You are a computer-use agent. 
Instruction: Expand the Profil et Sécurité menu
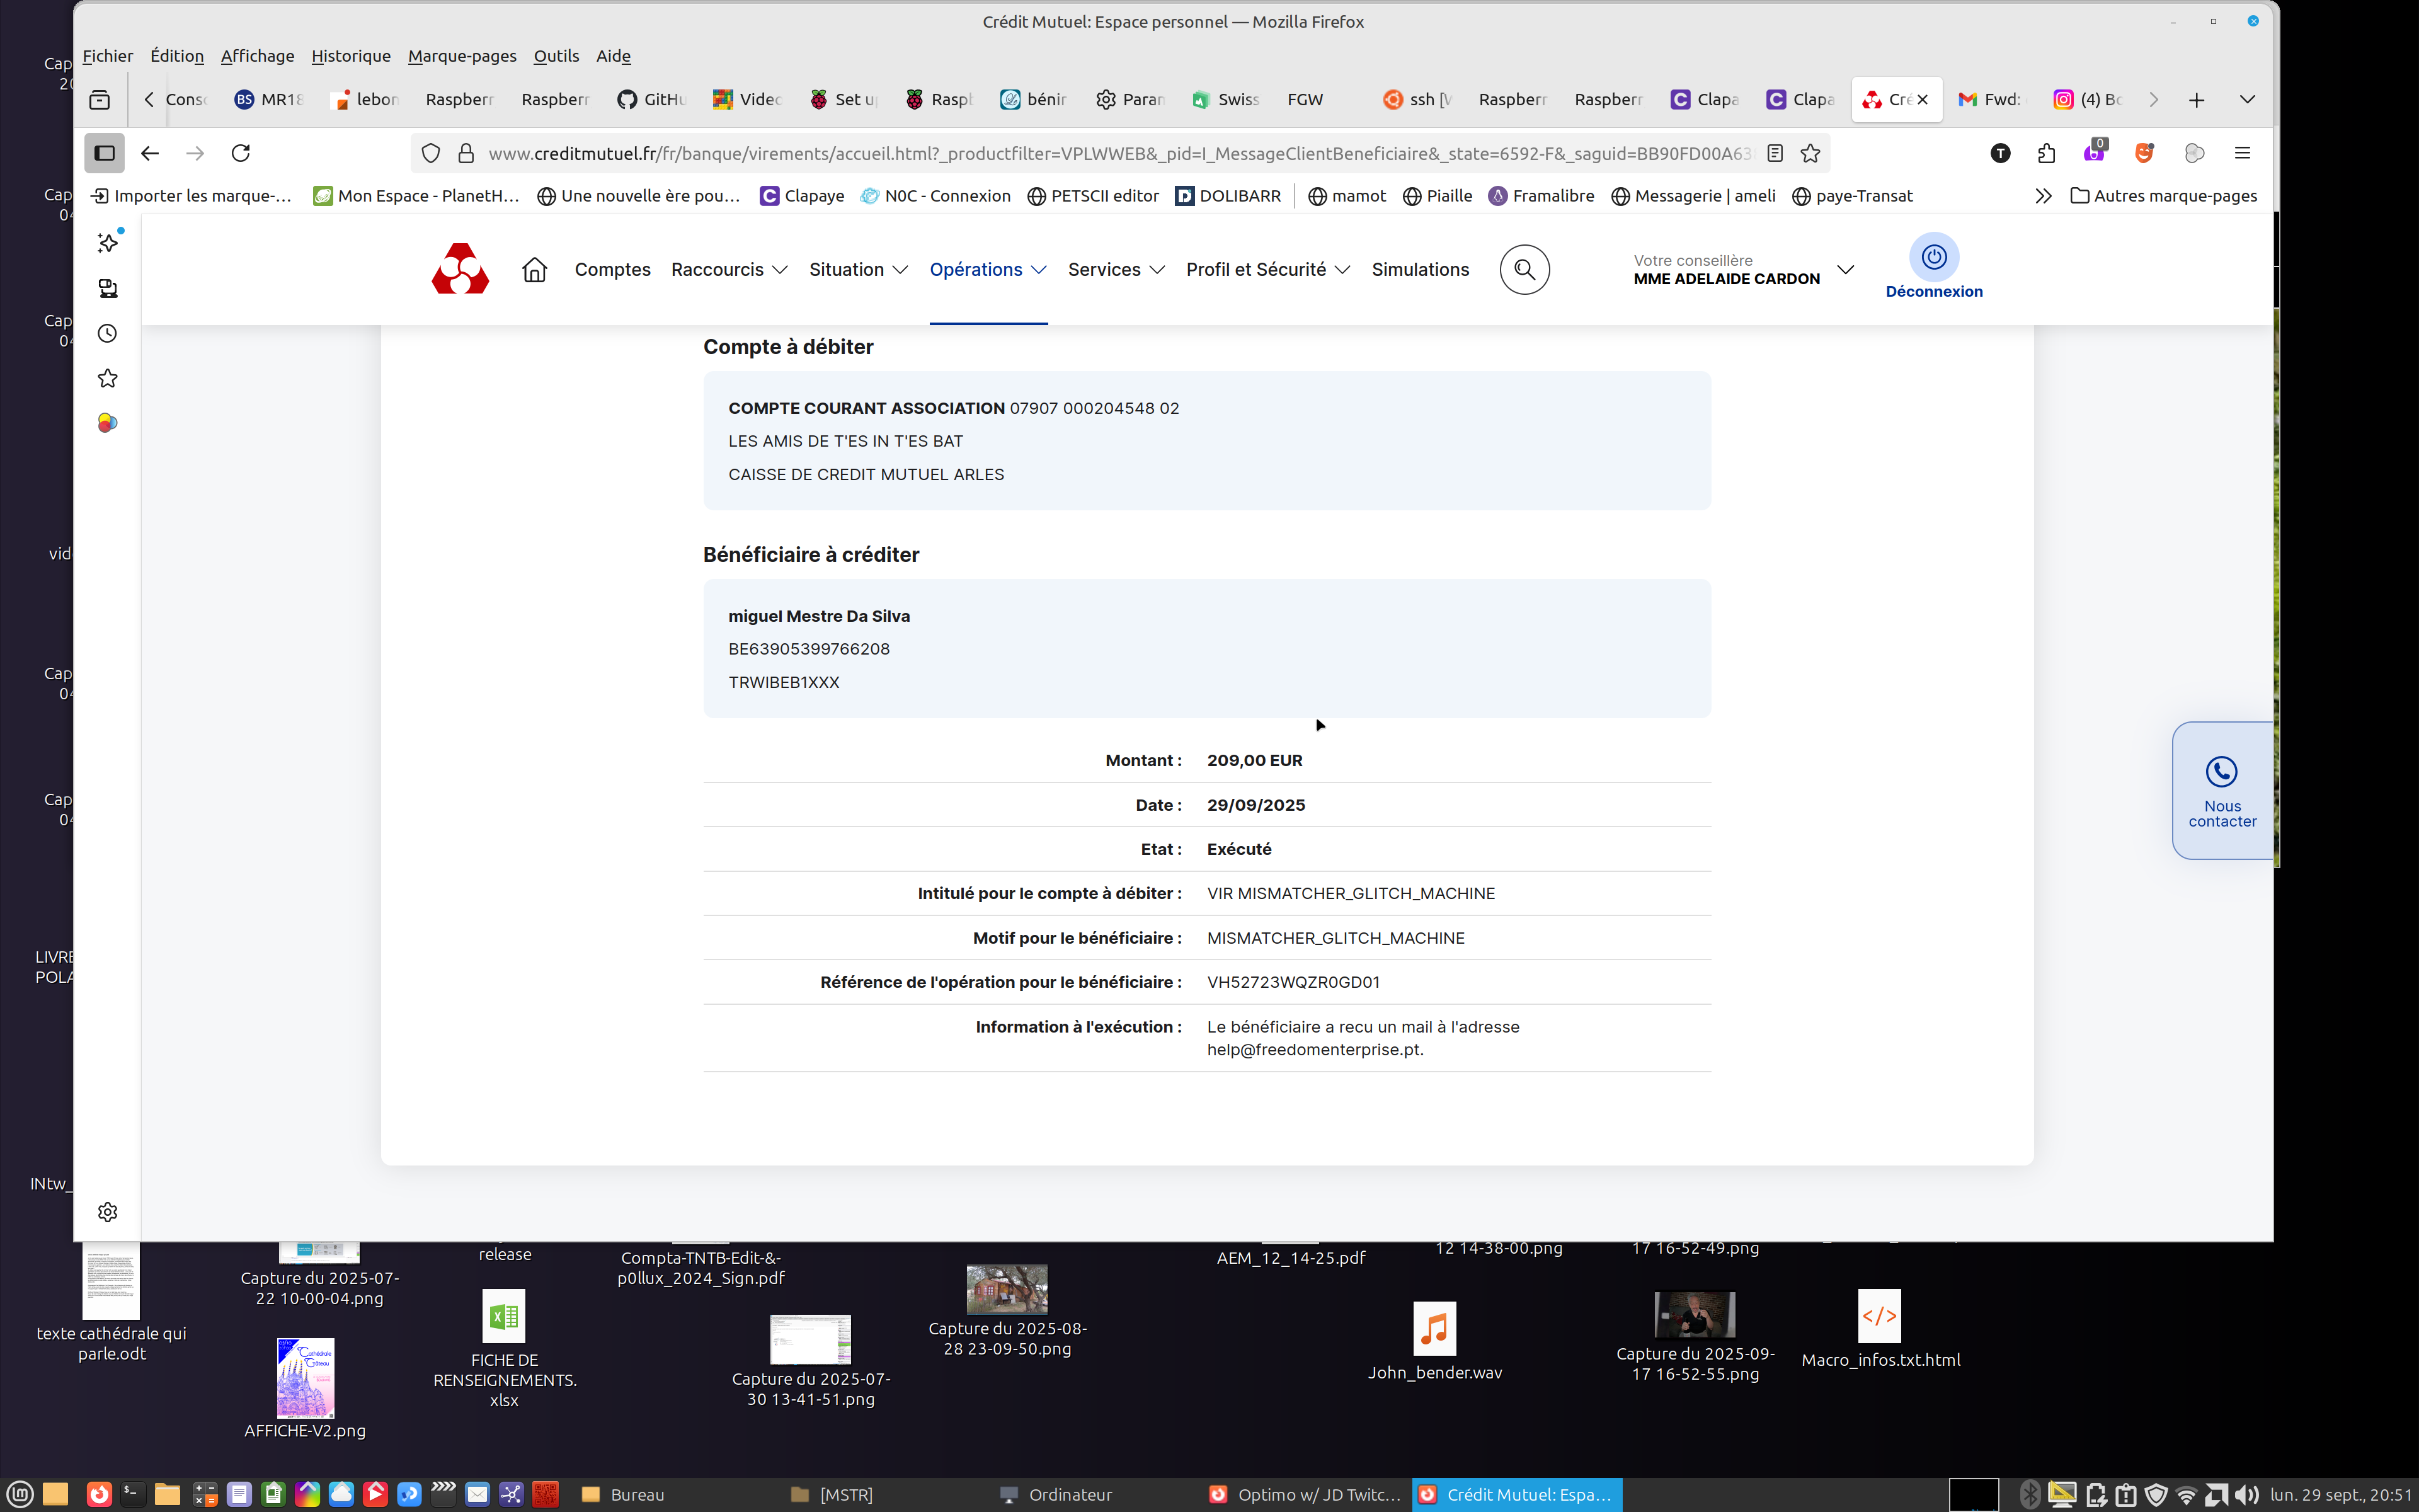[1266, 269]
